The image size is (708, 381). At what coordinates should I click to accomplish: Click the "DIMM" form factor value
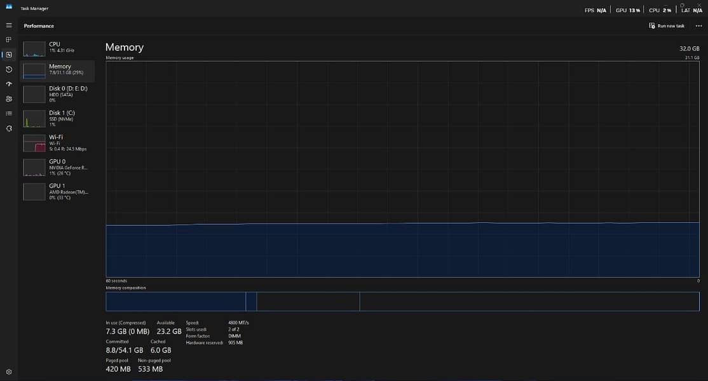[235, 337]
